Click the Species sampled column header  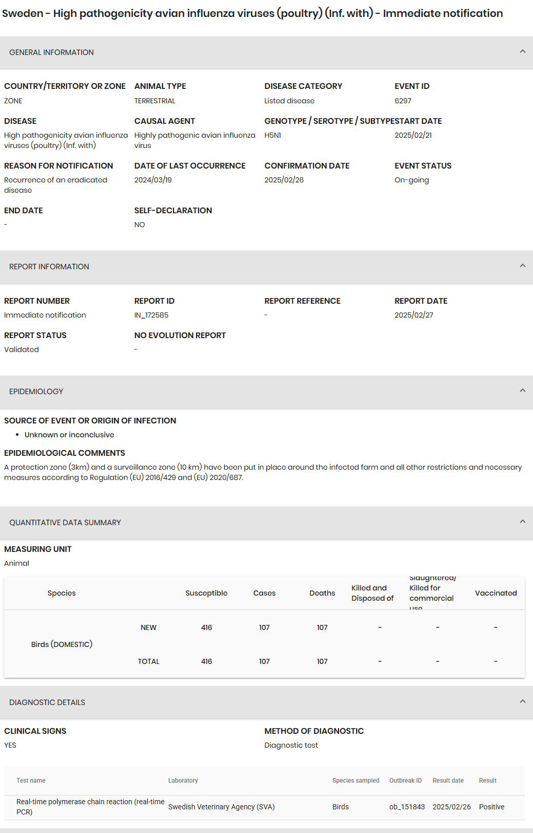tap(356, 781)
